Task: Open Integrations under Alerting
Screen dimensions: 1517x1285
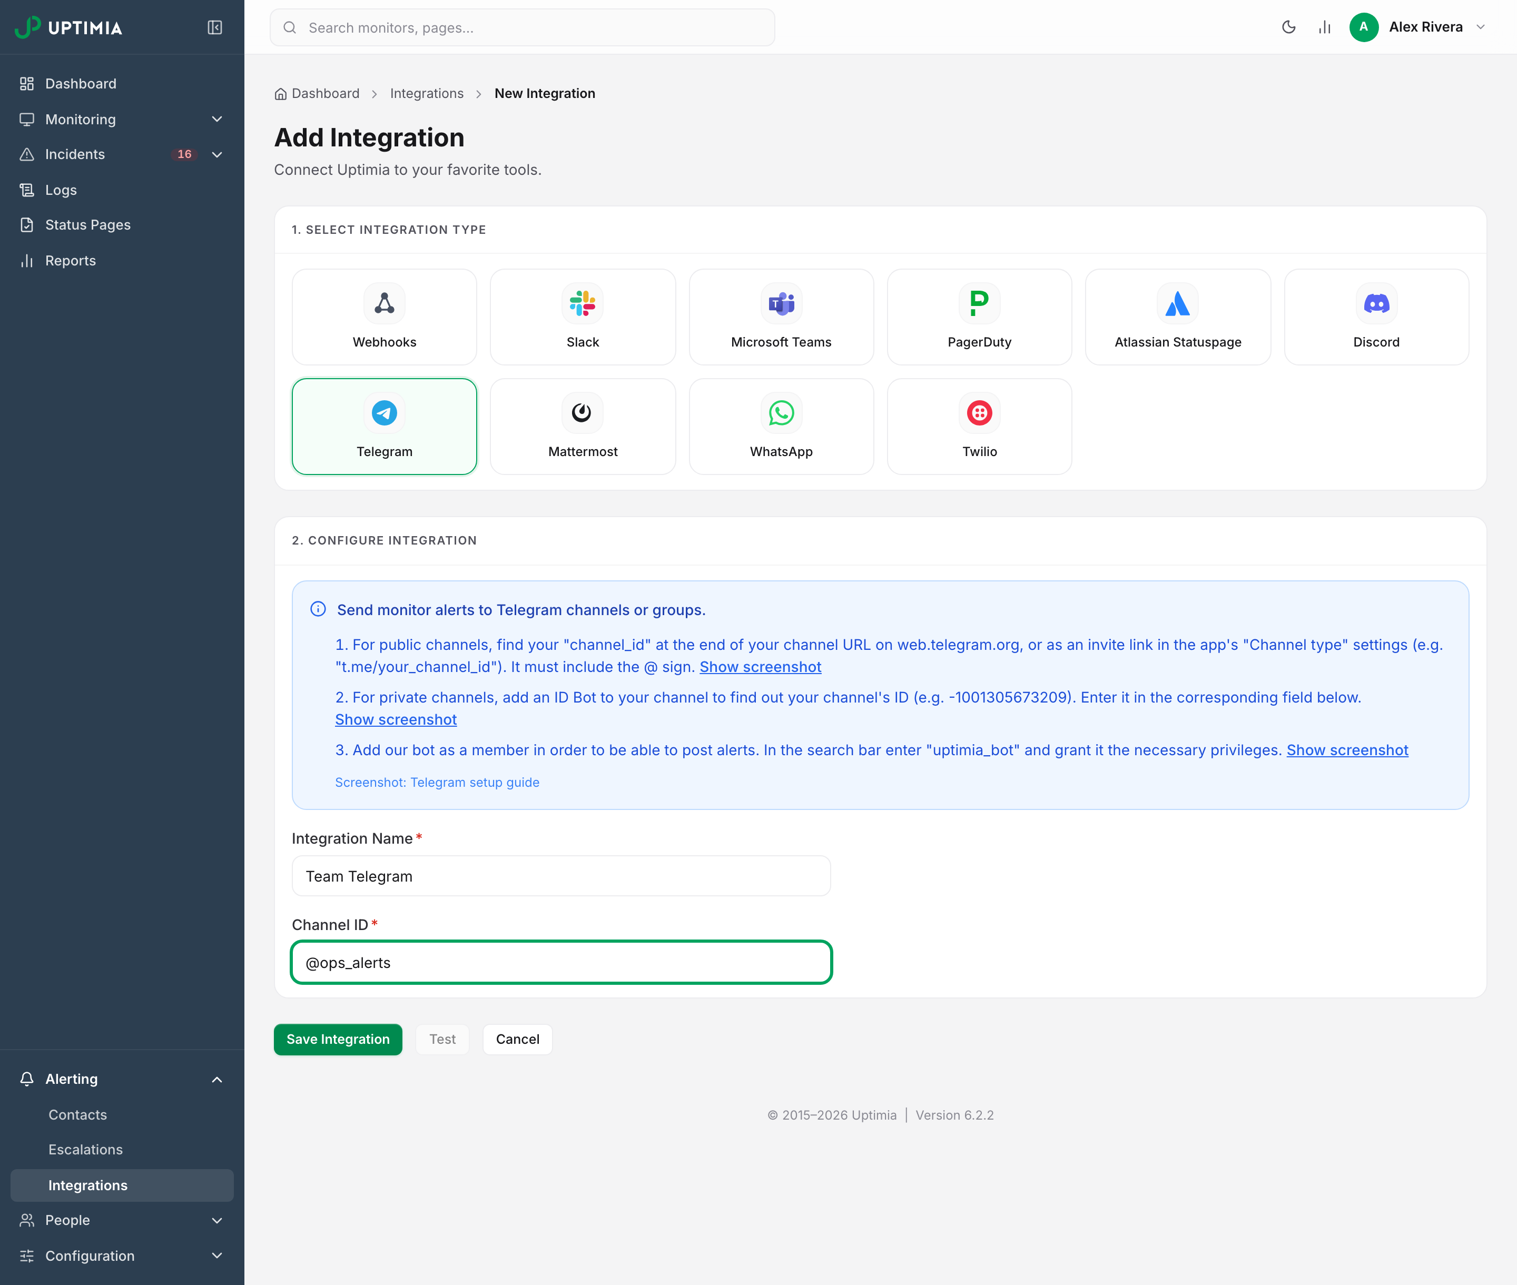Action: (122, 1185)
